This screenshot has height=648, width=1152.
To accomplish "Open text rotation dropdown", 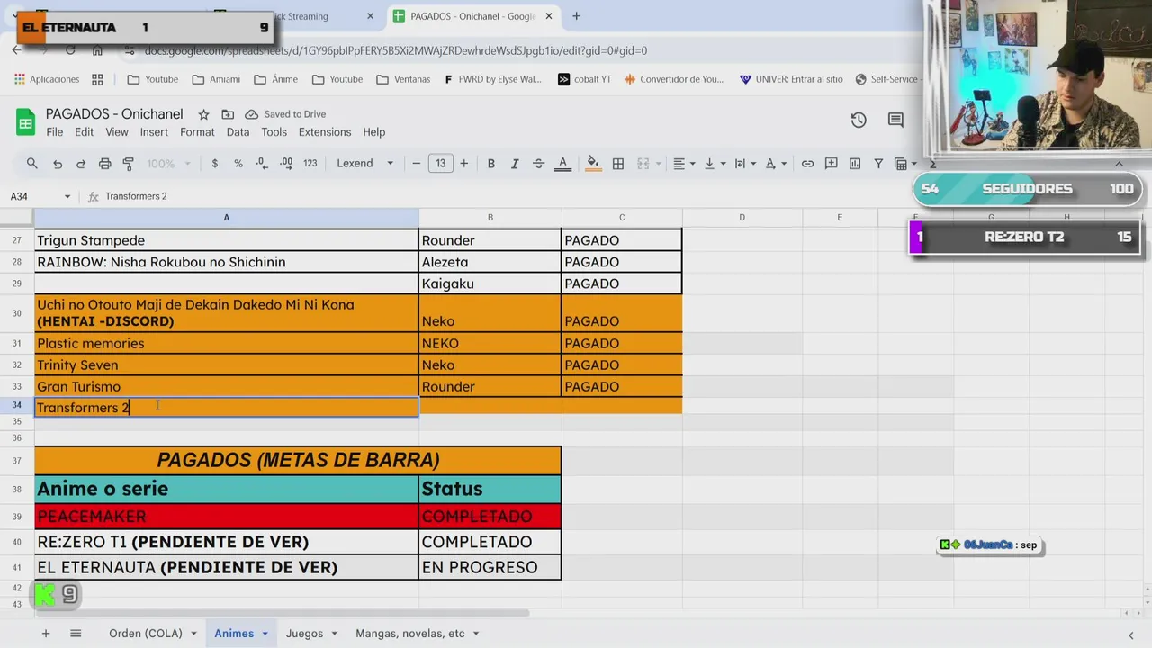I will tap(776, 164).
